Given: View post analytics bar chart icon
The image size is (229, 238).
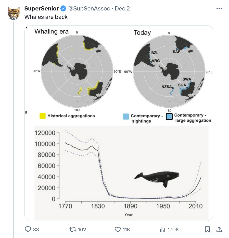Looking at the screenshot, I should tap(162, 229).
